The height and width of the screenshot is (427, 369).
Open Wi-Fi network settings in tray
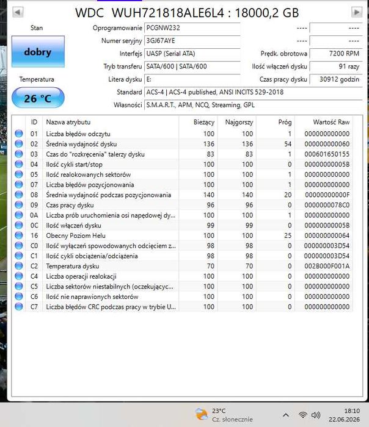pos(302,415)
